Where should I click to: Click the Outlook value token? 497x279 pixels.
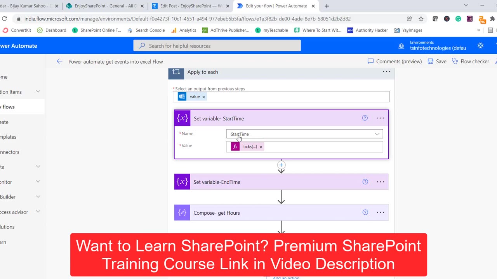pyautogui.click(x=191, y=96)
